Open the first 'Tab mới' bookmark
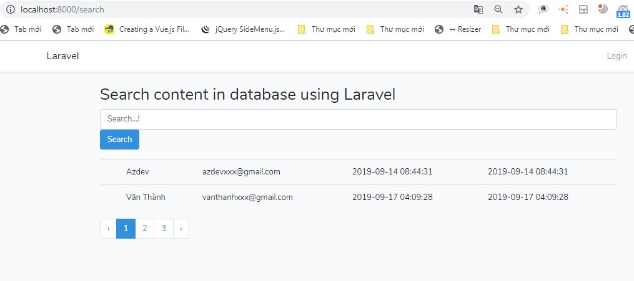The image size is (634, 281). pyautogui.click(x=21, y=29)
